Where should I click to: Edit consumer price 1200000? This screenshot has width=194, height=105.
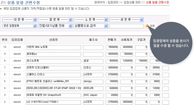127,61
